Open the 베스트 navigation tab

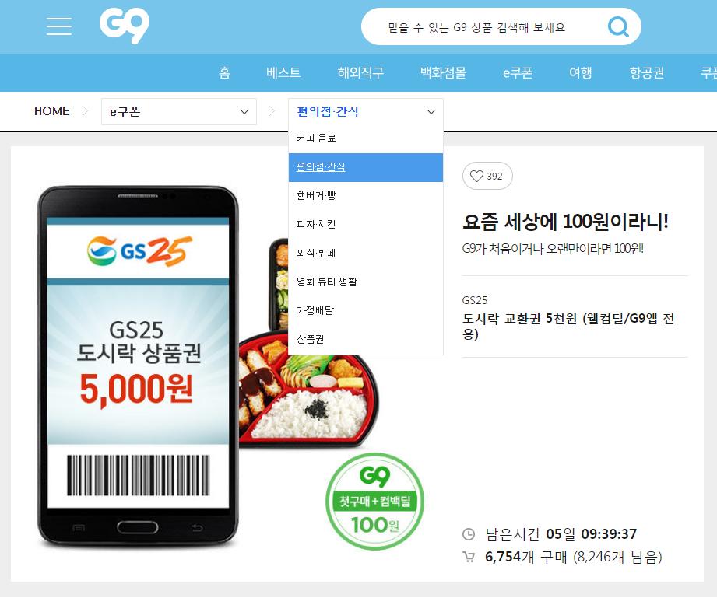coord(283,72)
